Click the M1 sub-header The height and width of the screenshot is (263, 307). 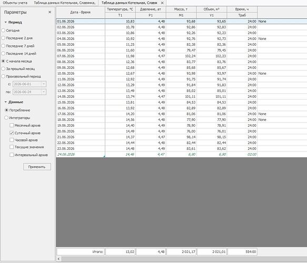[x=181, y=15]
